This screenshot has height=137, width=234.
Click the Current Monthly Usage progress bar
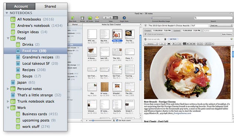161,18
